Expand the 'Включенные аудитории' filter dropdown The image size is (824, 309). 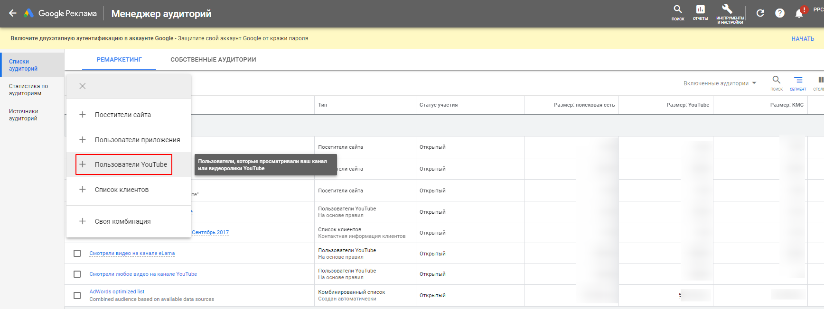(720, 83)
